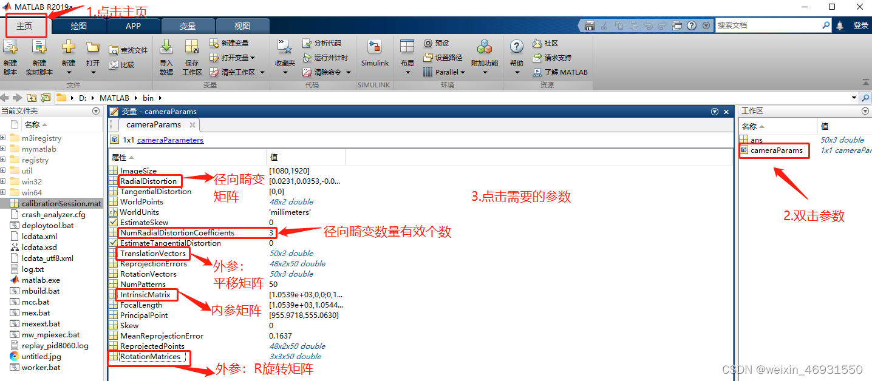Screen dimensions: 872x381
Task: Click 登录 sign in
Action: coord(861,25)
